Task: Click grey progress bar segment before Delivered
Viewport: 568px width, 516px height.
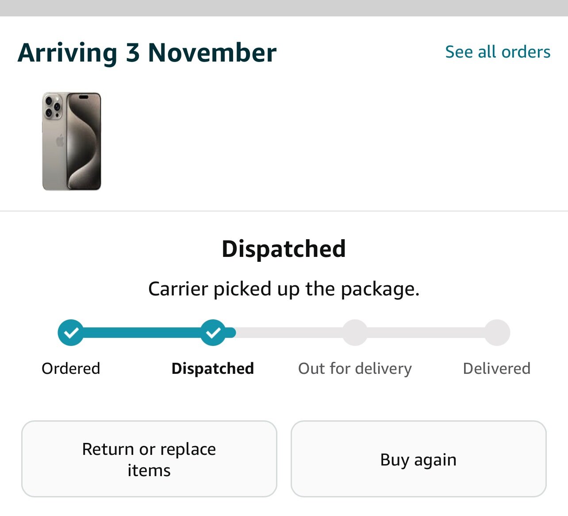Action: (x=426, y=333)
